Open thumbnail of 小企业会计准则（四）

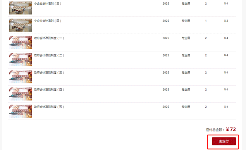click(21, 25)
